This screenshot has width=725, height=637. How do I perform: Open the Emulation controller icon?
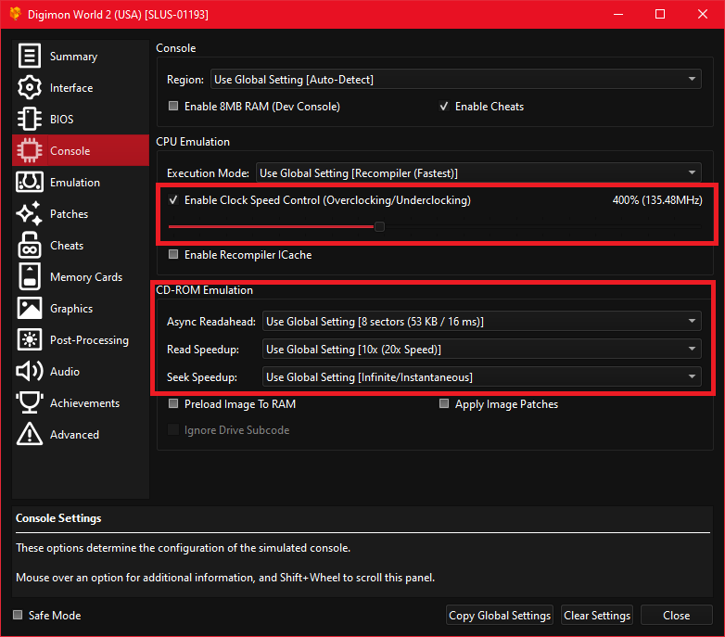(30, 182)
